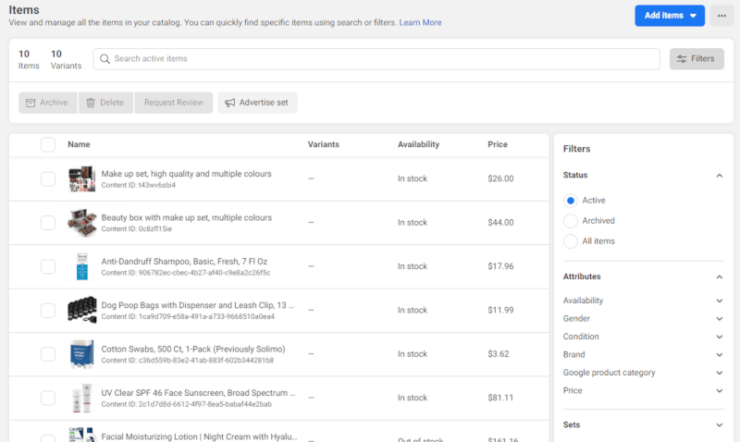Follow the Learn More link
The width and height of the screenshot is (740, 442).
(x=420, y=22)
